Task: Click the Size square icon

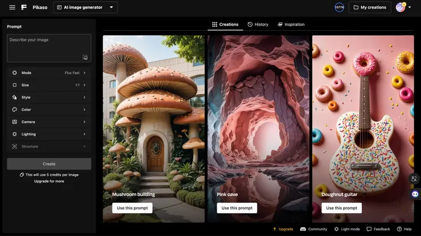Action: coord(14,85)
